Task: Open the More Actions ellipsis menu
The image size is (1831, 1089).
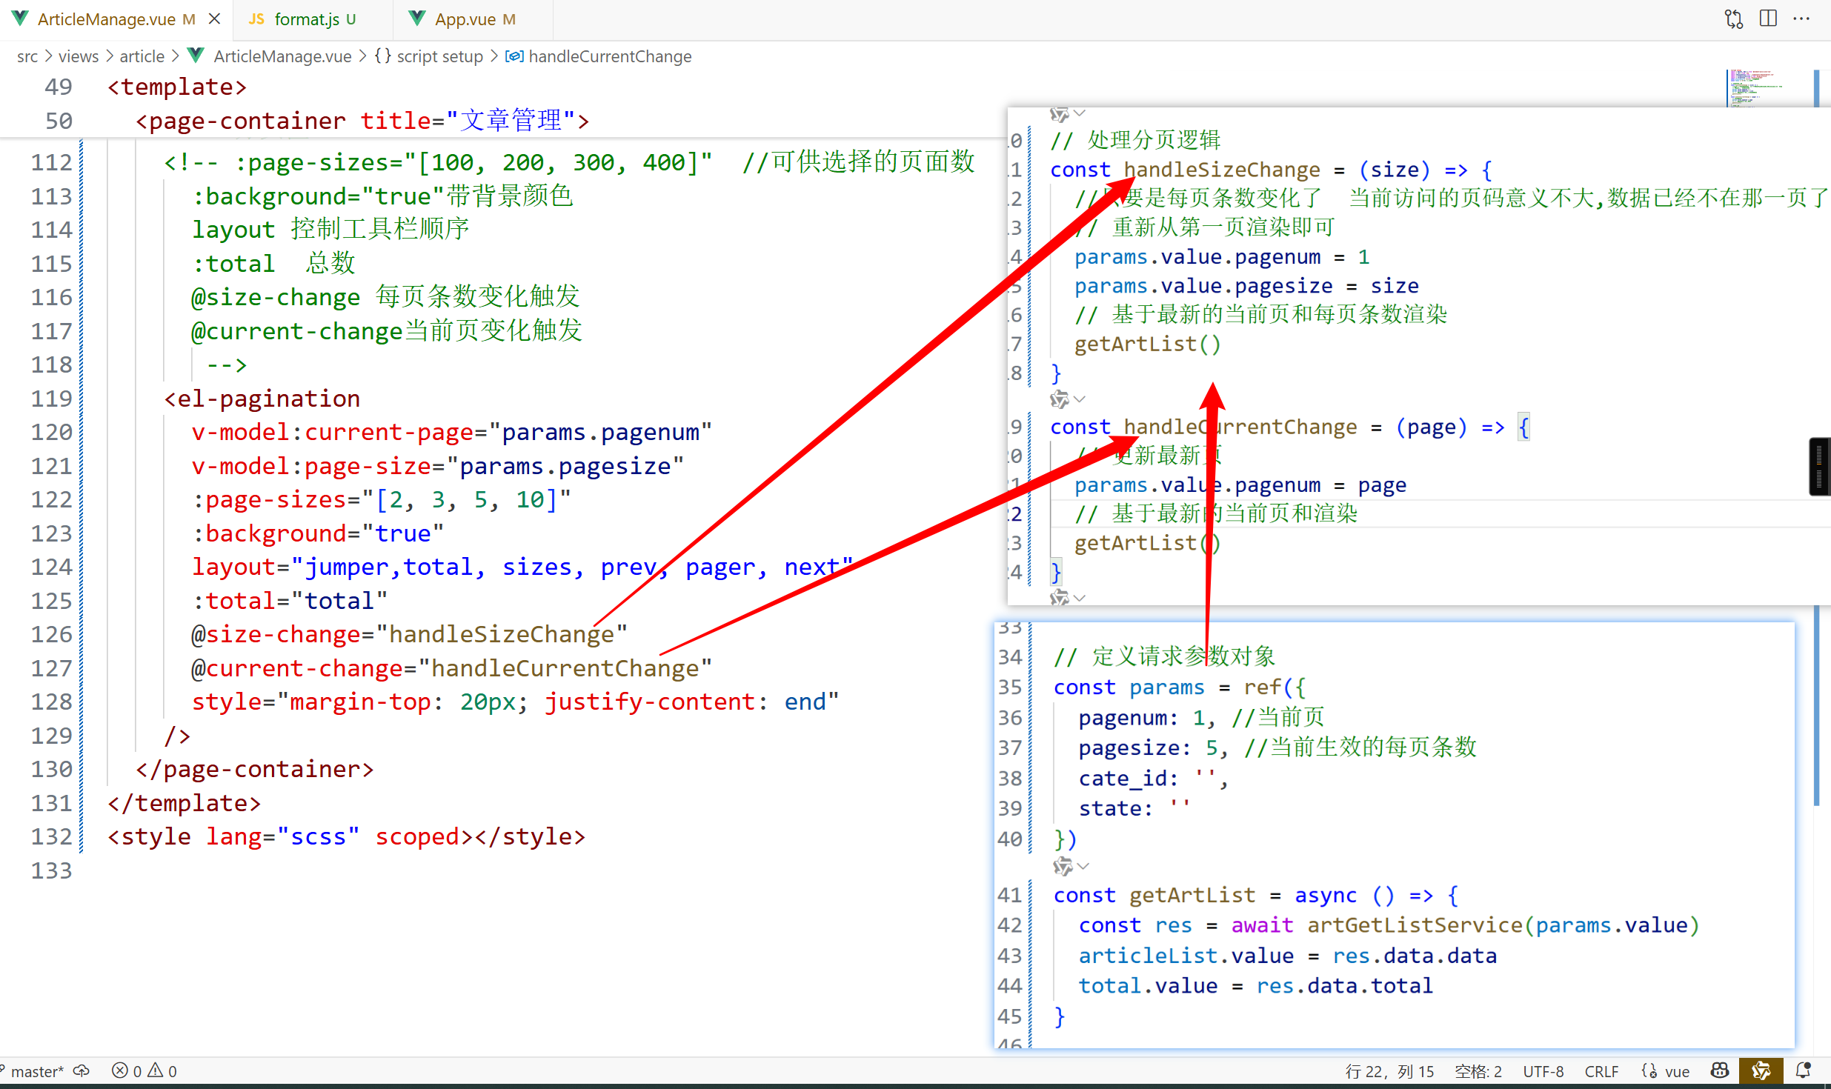Action: point(1801,19)
